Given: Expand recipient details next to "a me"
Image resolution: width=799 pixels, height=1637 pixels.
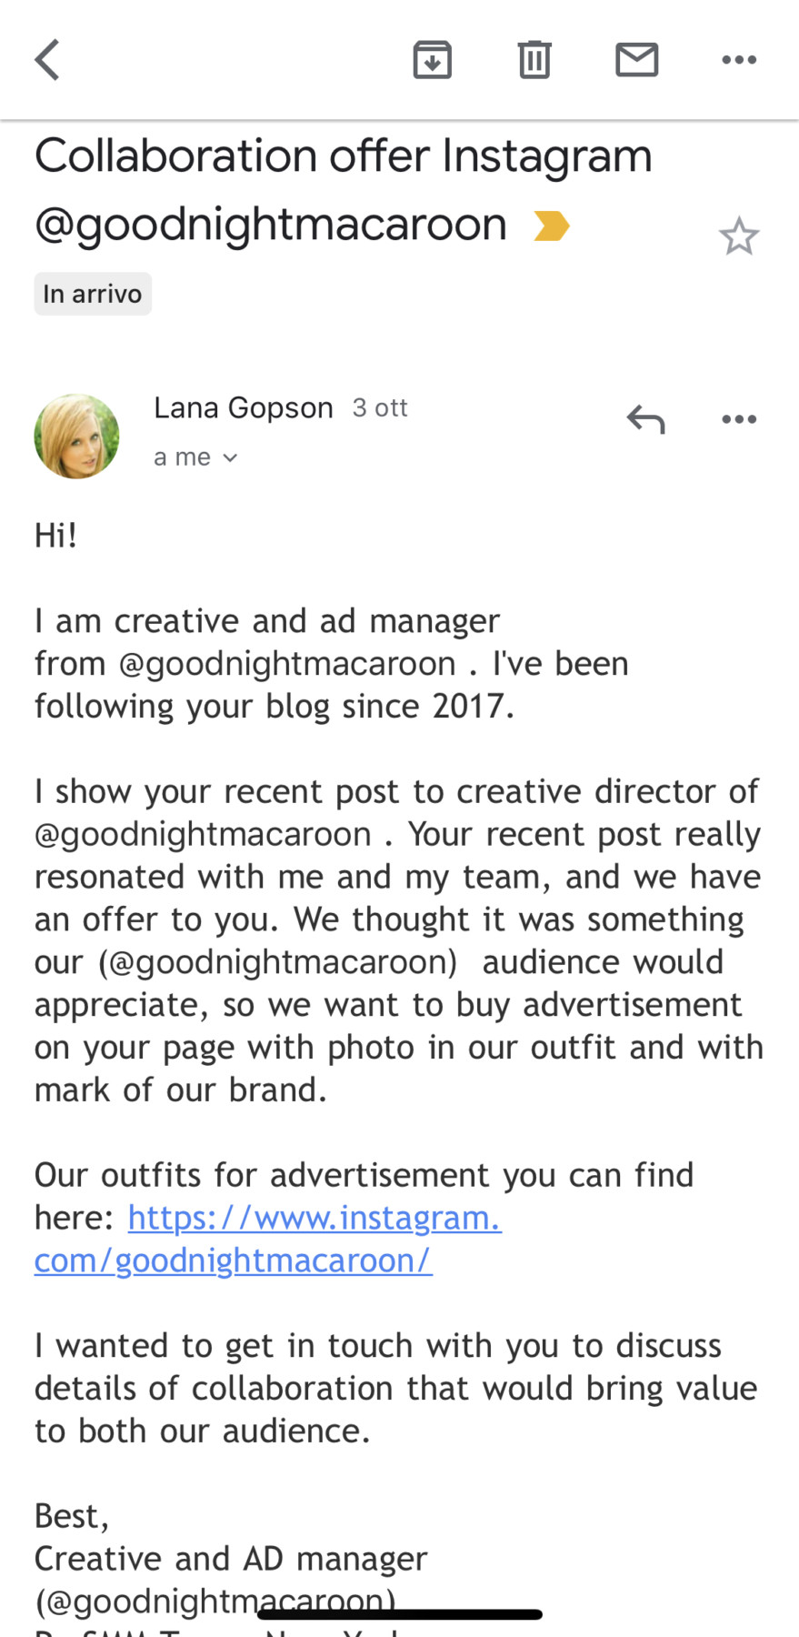Looking at the screenshot, I should coord(230,457).
